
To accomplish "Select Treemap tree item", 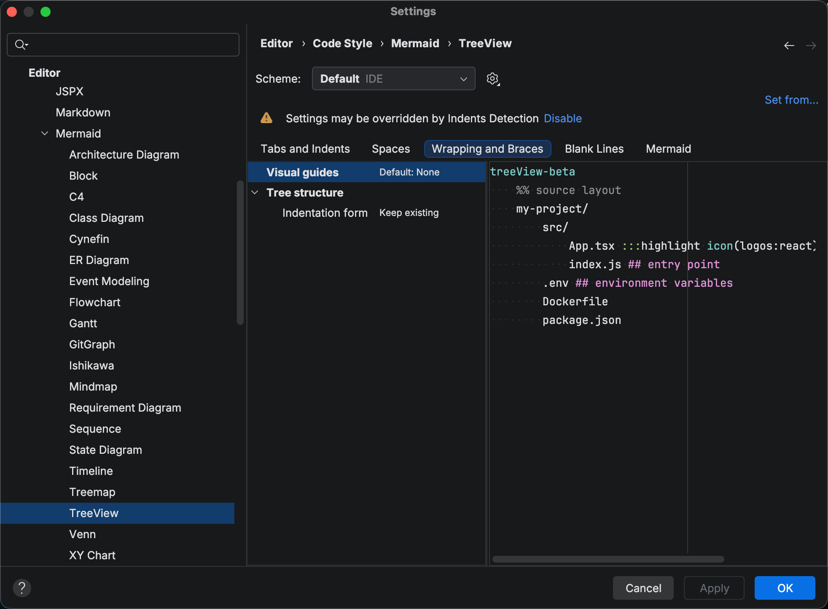I will click(92, 492).
